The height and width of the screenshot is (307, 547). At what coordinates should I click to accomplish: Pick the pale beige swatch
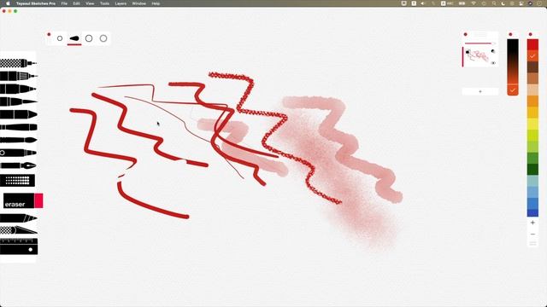[x=532, y=90]
